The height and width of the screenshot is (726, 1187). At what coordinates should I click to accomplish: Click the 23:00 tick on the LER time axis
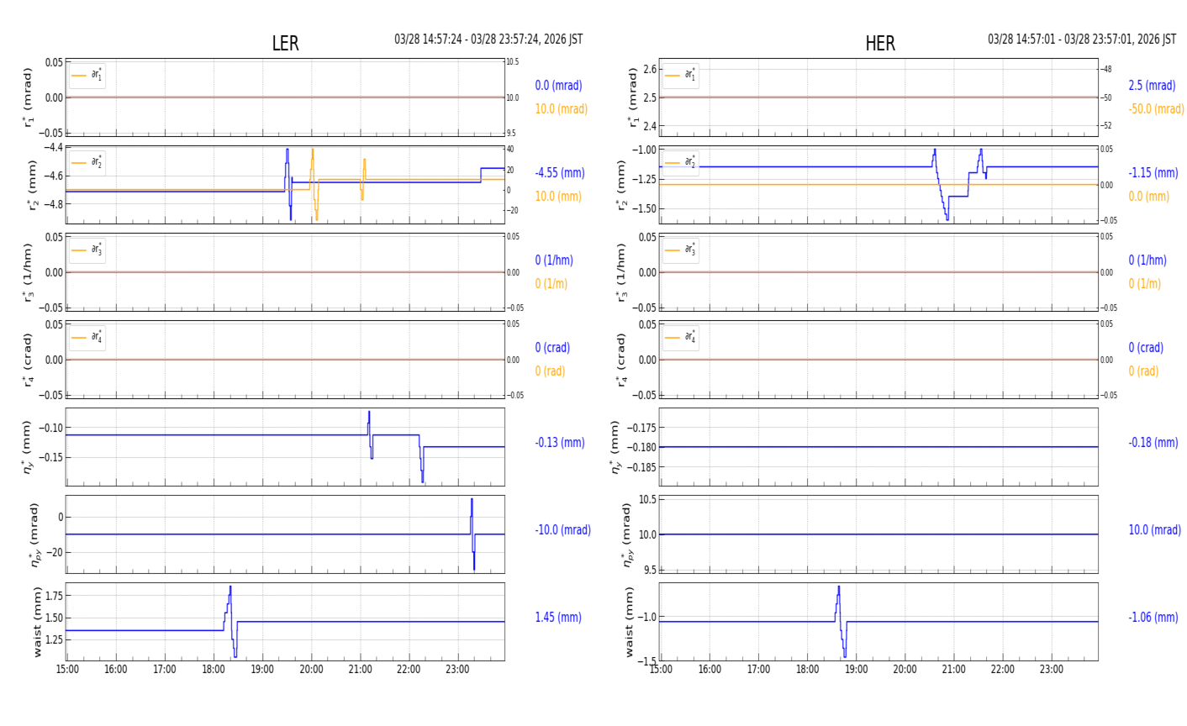click(457, 670)
